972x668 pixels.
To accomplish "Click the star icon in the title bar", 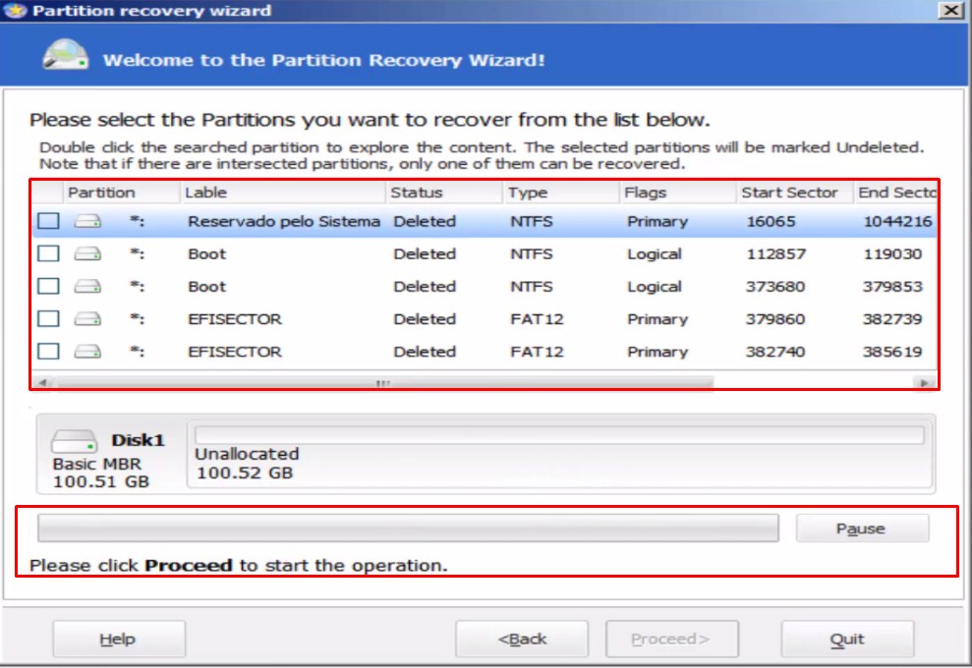I will [x=15, y=11].
